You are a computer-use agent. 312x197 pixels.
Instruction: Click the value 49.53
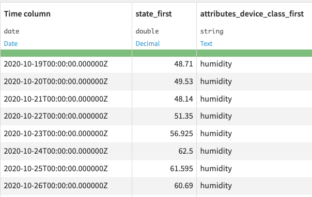183,81
